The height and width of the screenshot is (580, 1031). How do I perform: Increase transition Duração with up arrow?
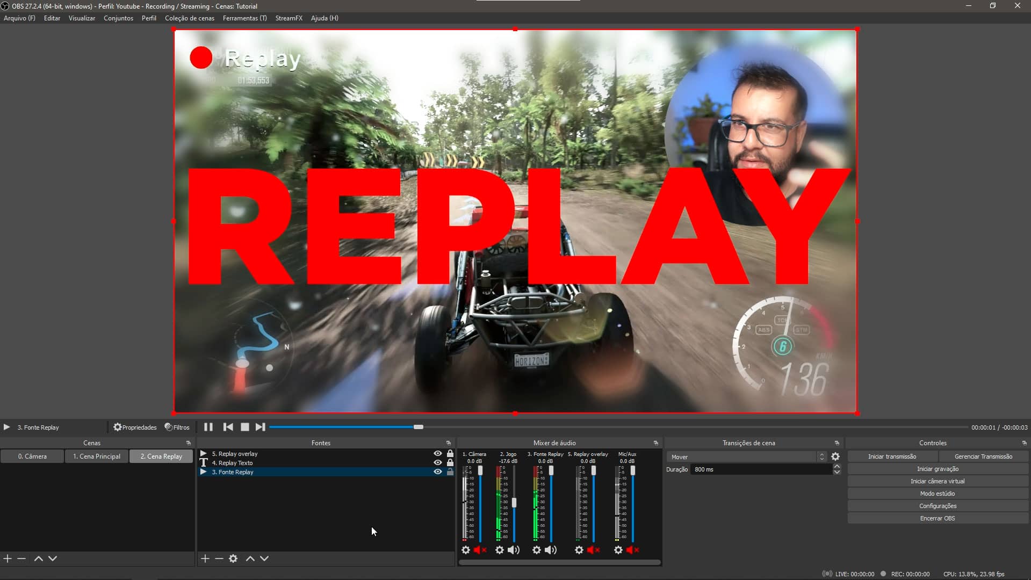837,466
